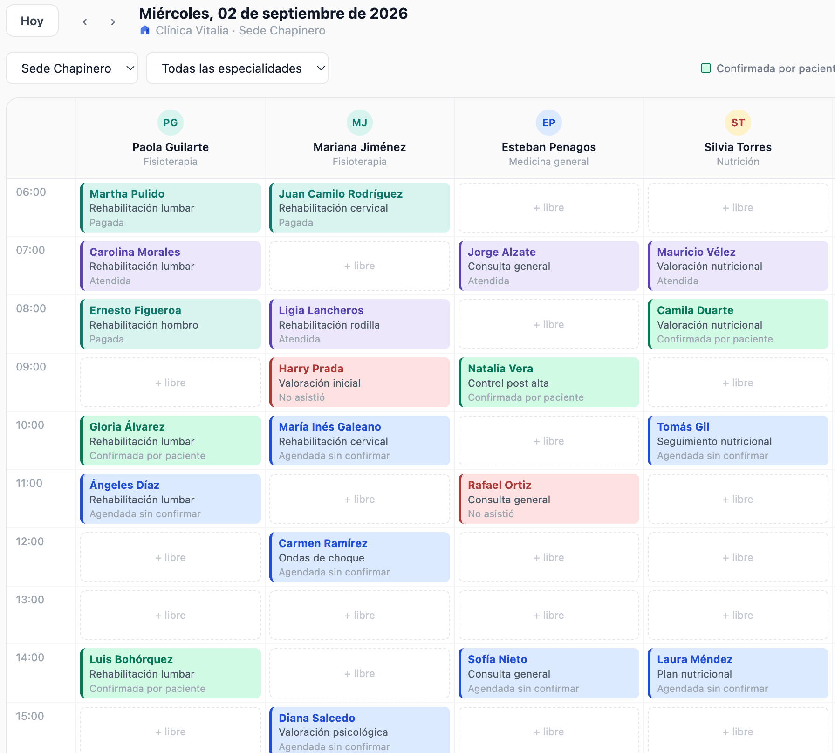Viewport: 835px width, 753px height.
Task: Click Esteban Penagos EP avatar
Action: 549,123
